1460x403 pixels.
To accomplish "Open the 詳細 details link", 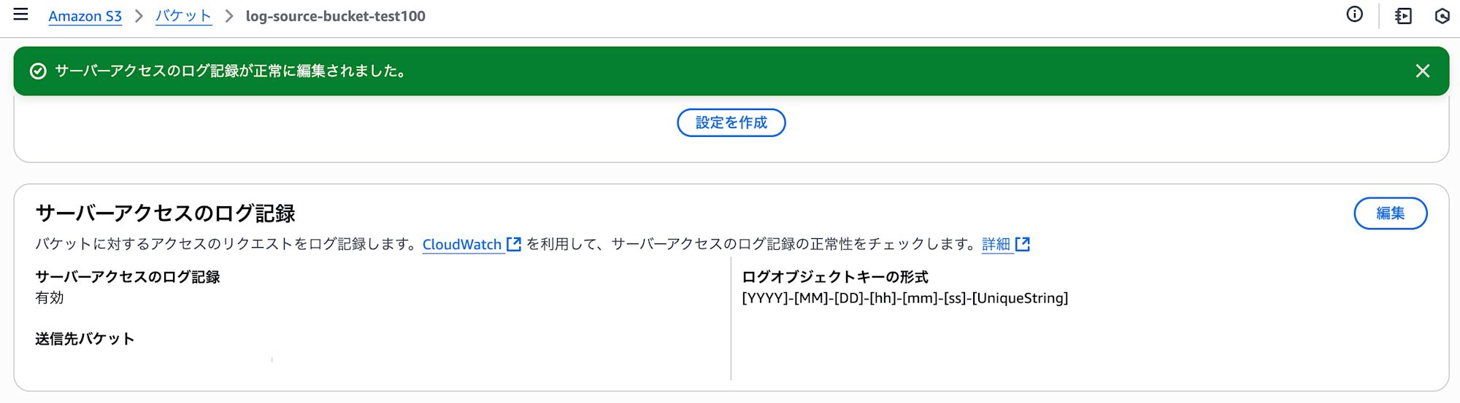I will point(996,244).
